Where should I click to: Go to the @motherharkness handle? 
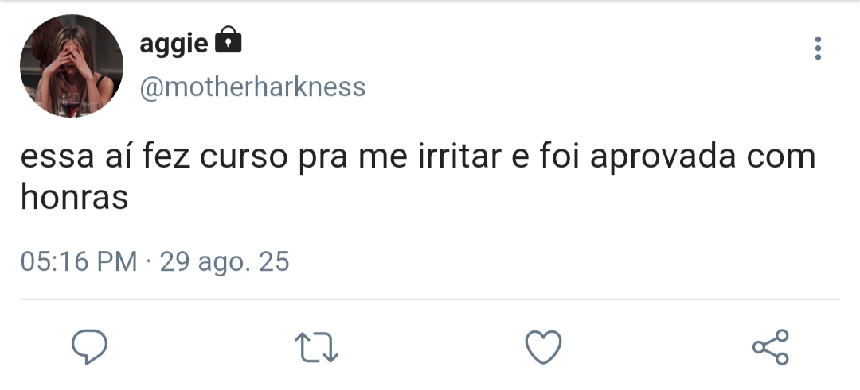(252, 87)
